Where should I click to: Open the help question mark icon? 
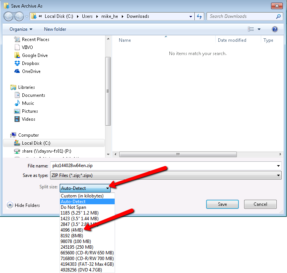coord(275,29)
